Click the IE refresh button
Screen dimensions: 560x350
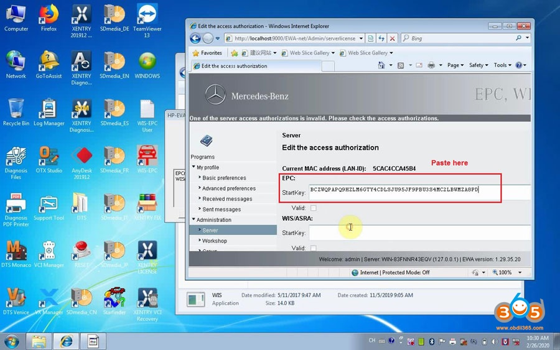[381, 38]
